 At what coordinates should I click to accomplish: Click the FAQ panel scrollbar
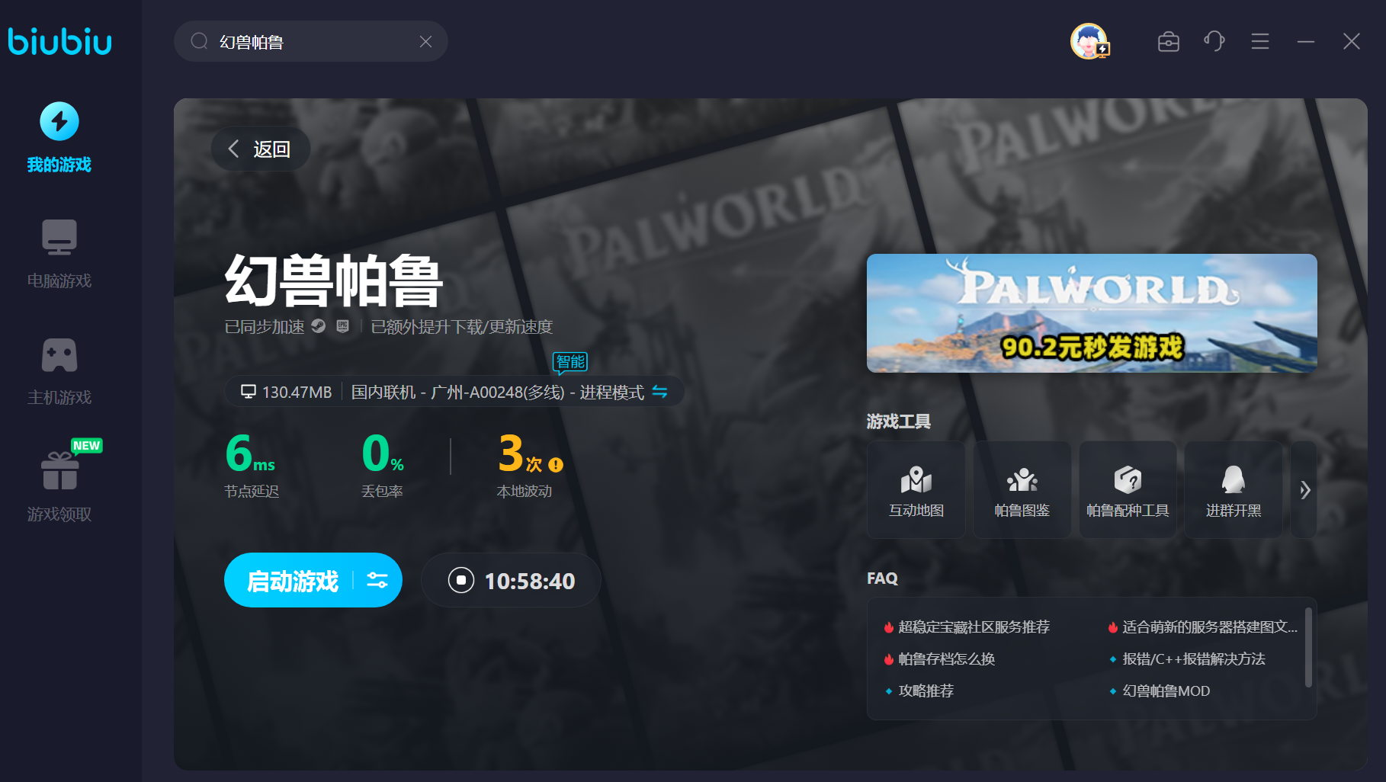coord(1308,648)
